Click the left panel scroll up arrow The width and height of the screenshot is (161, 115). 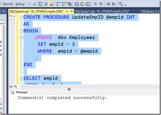coord(4,23)
